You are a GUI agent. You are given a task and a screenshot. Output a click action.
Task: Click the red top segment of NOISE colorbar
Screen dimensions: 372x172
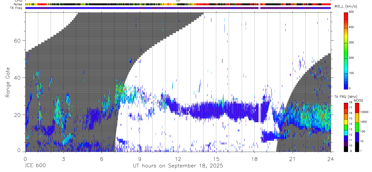click(x=357, y=108)
